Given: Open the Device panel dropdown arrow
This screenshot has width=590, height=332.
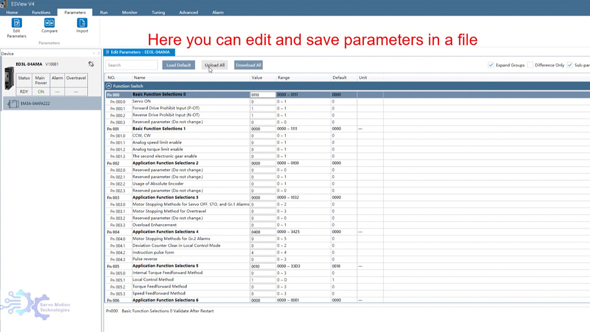Looking at the screenshot, I should [94, 53].
